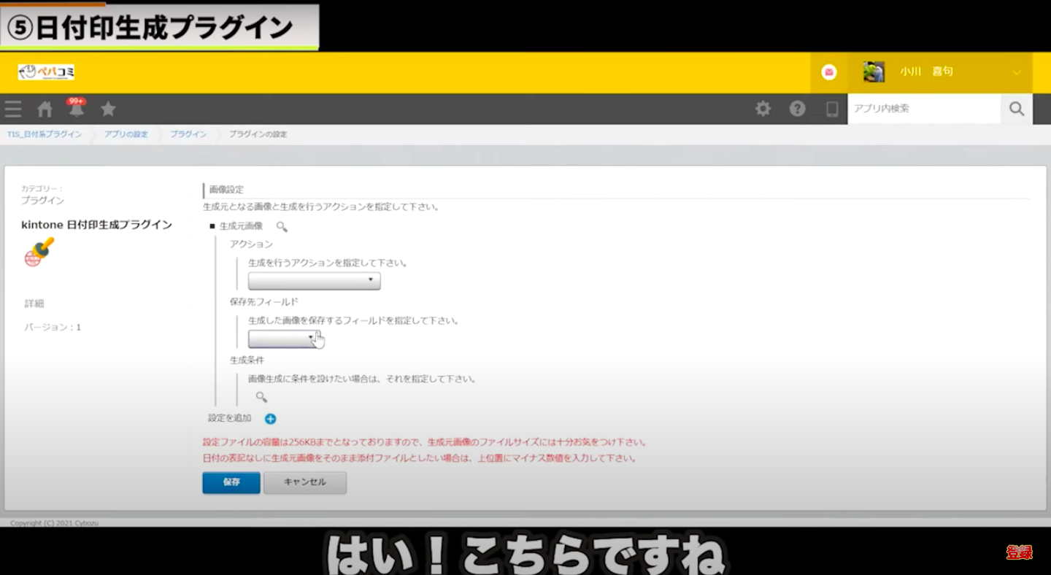
Task: Open the favorites star icon
Action: tap(108, 109)
